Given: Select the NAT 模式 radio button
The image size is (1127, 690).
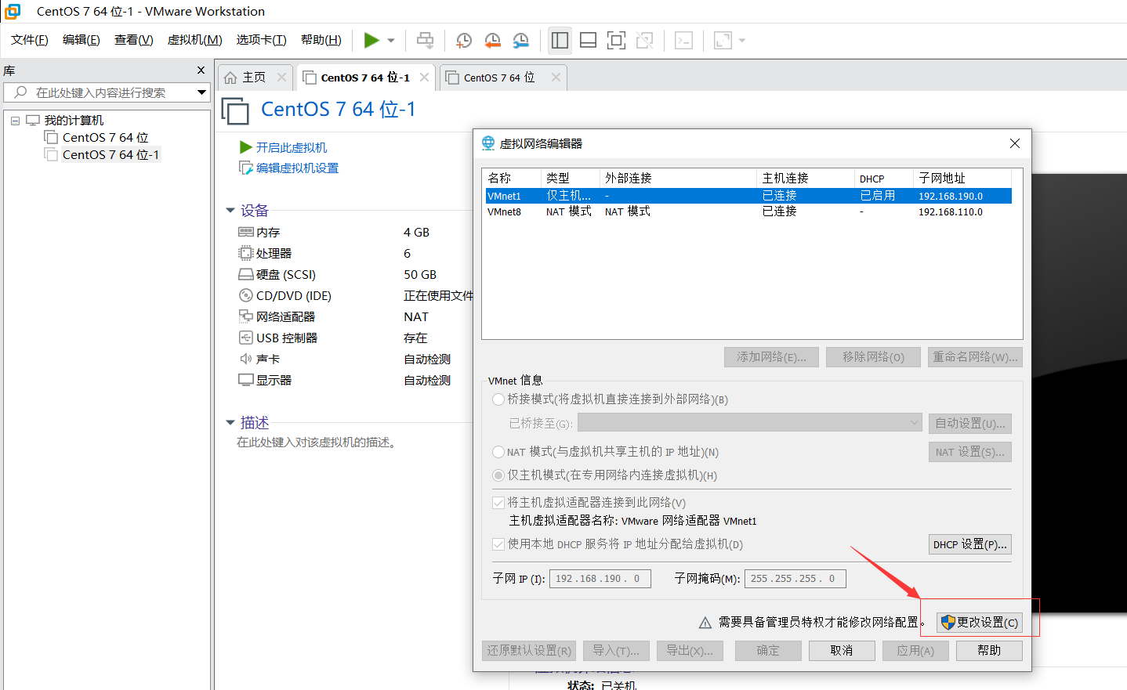Looking at the screenshot, I should 498,452.
